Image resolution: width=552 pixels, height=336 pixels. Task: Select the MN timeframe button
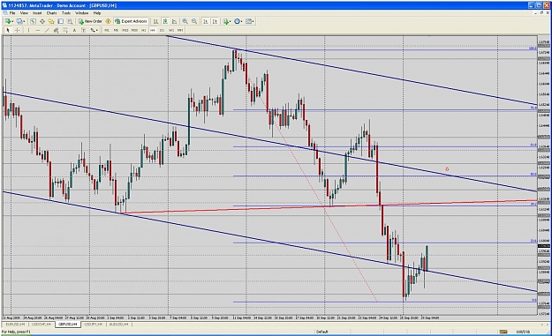pos(180,30)
